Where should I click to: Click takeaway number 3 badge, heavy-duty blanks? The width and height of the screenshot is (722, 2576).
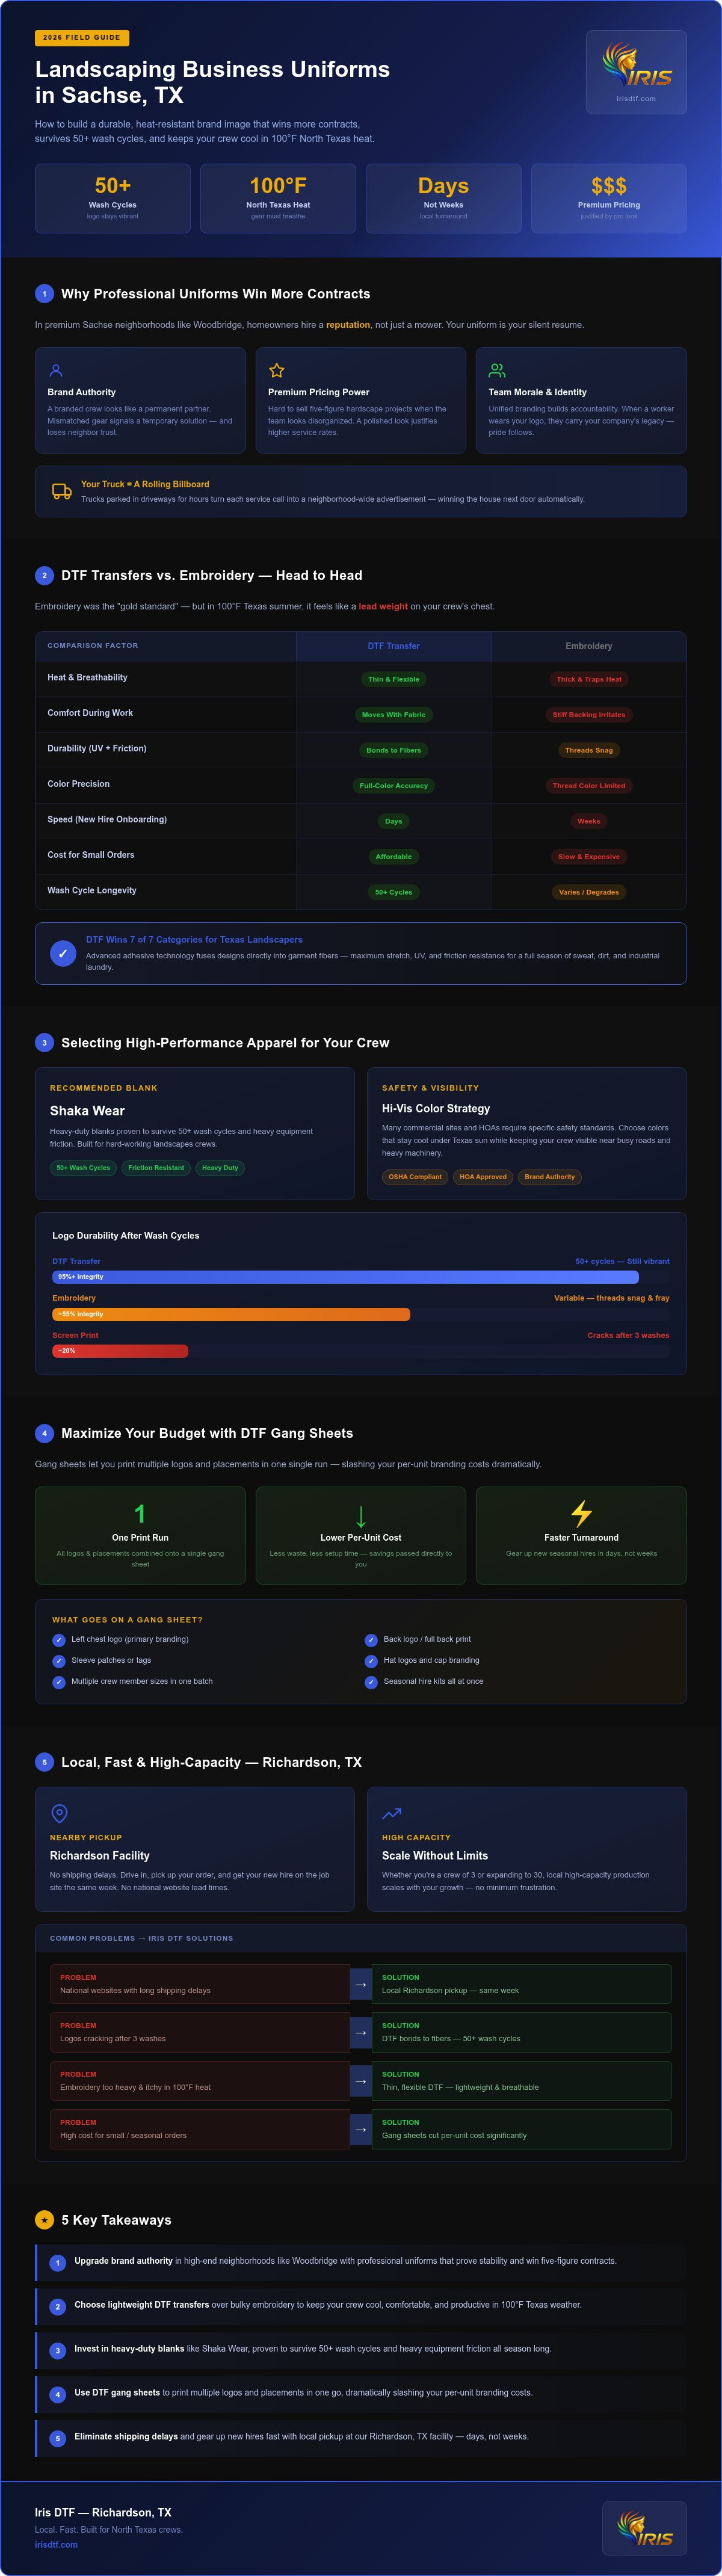tap(58, 2351)
